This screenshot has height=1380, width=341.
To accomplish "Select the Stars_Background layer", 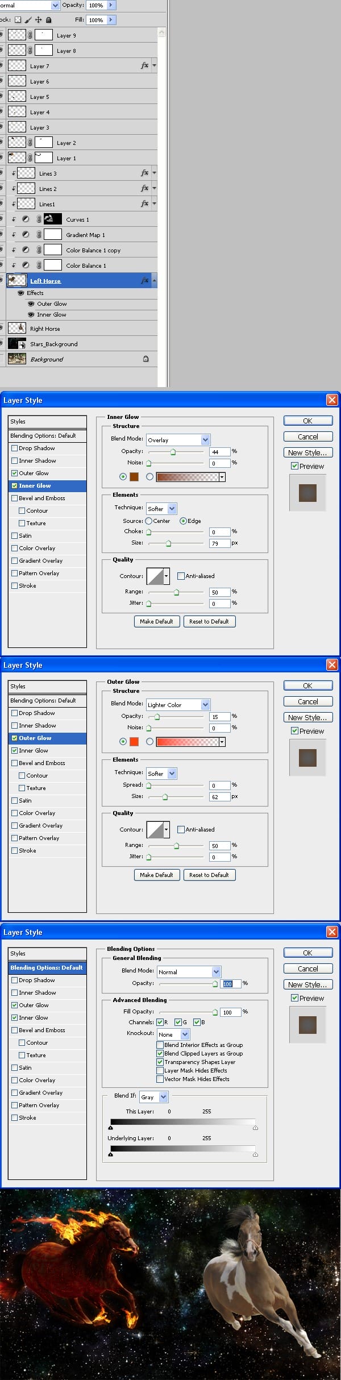I will point(53,344).
